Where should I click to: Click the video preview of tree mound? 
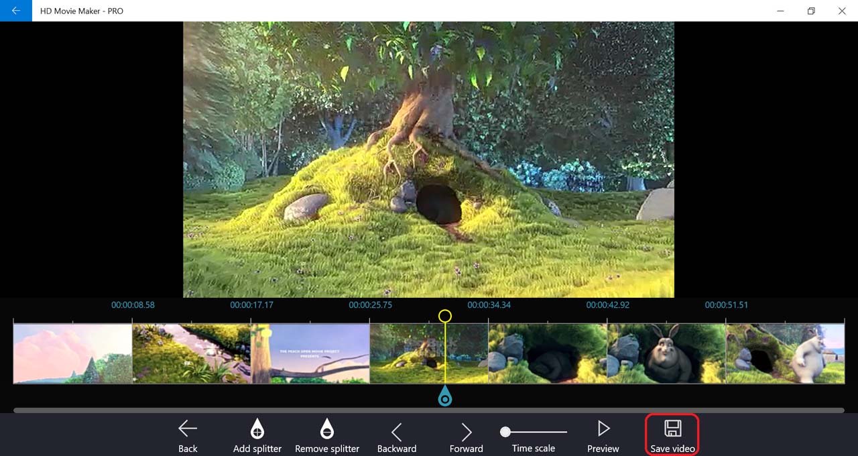429,160
